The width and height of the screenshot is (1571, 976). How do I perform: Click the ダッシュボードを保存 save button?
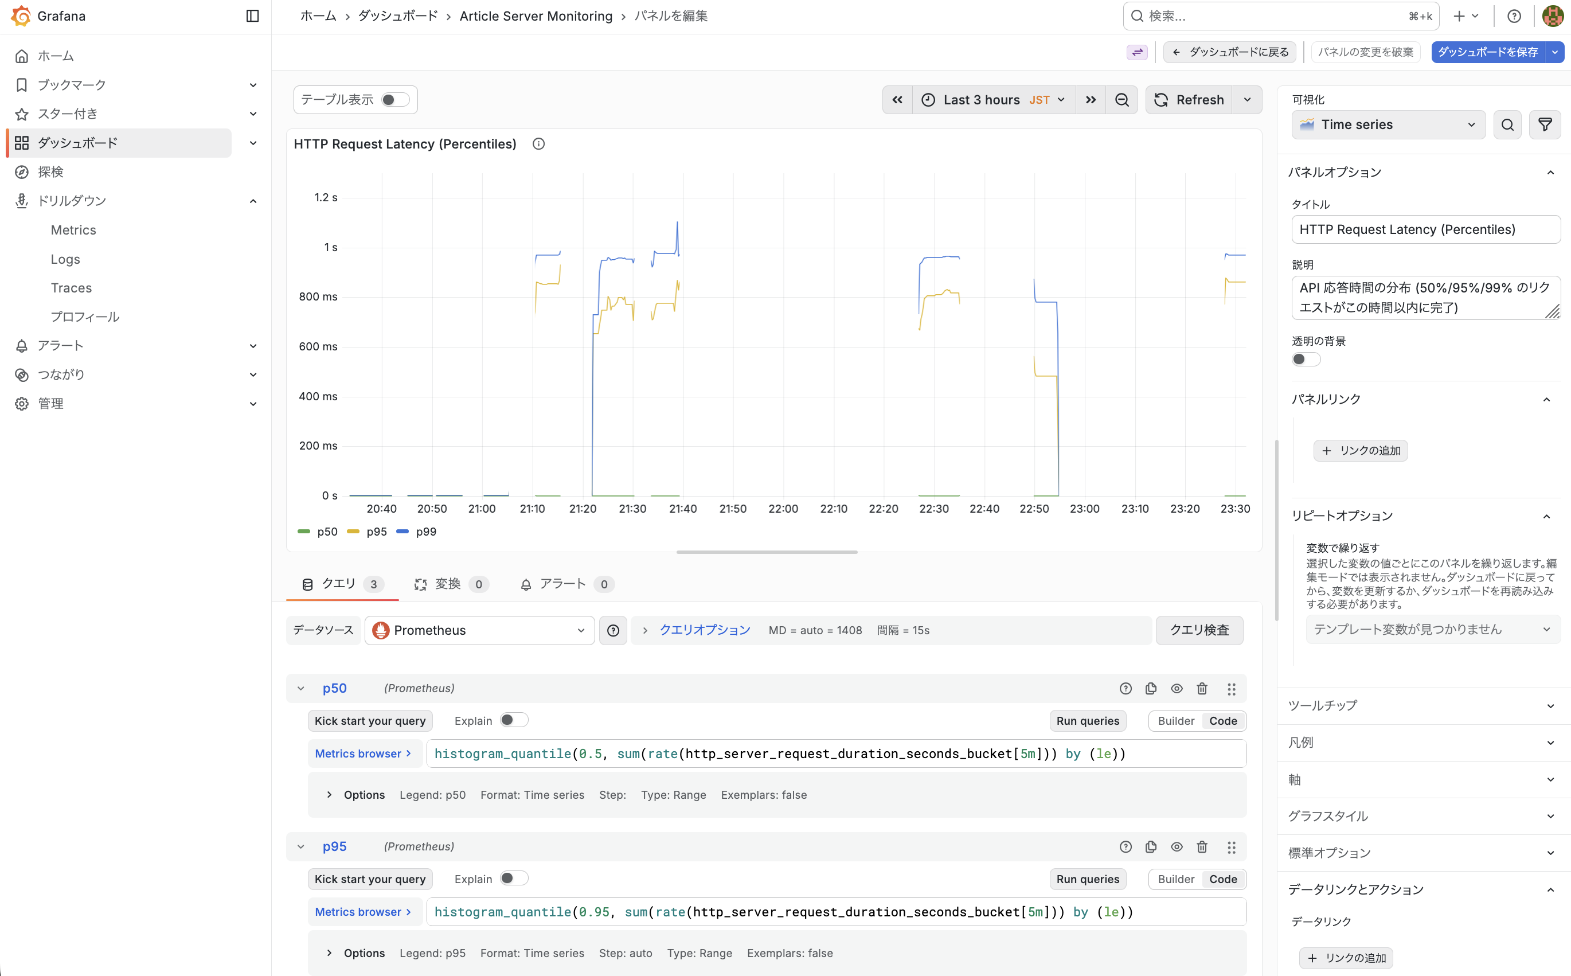(x=1487, y=52)
